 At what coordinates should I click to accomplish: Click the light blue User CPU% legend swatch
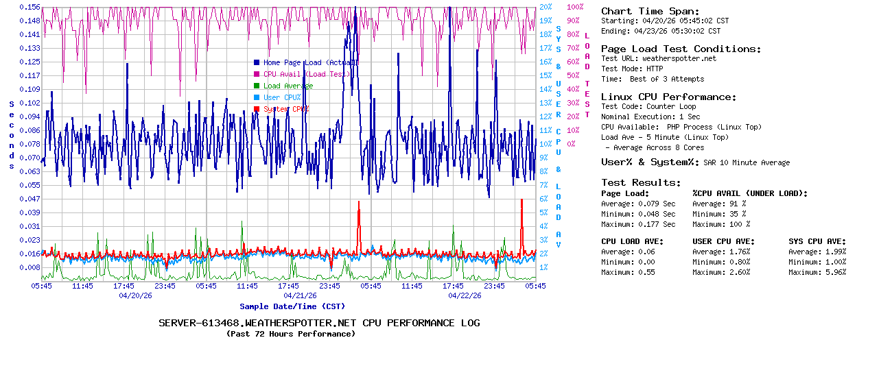click(257, 97)
